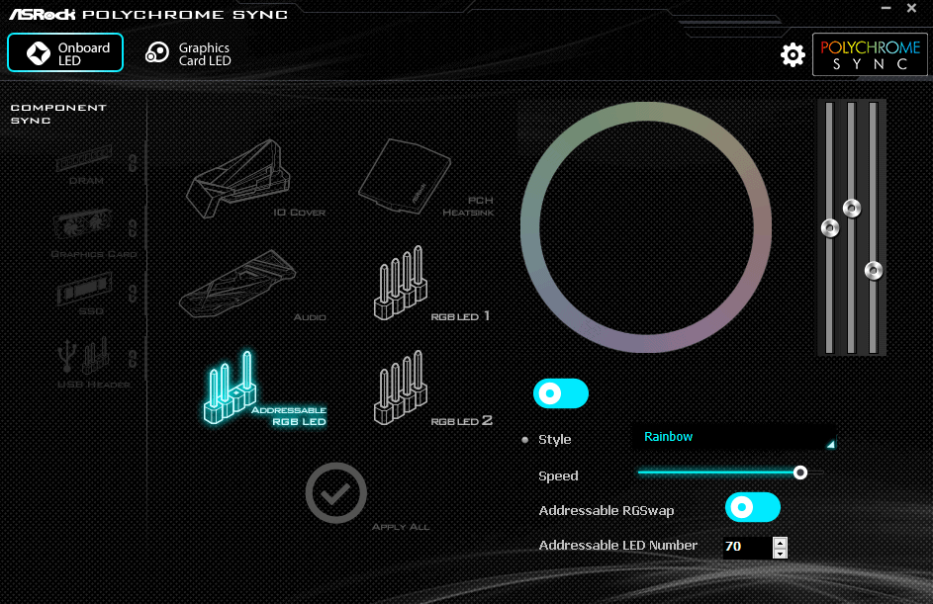
Task: Open the Graphics Card LED tab
Action: pyautogui.click(x=188, y=53)
